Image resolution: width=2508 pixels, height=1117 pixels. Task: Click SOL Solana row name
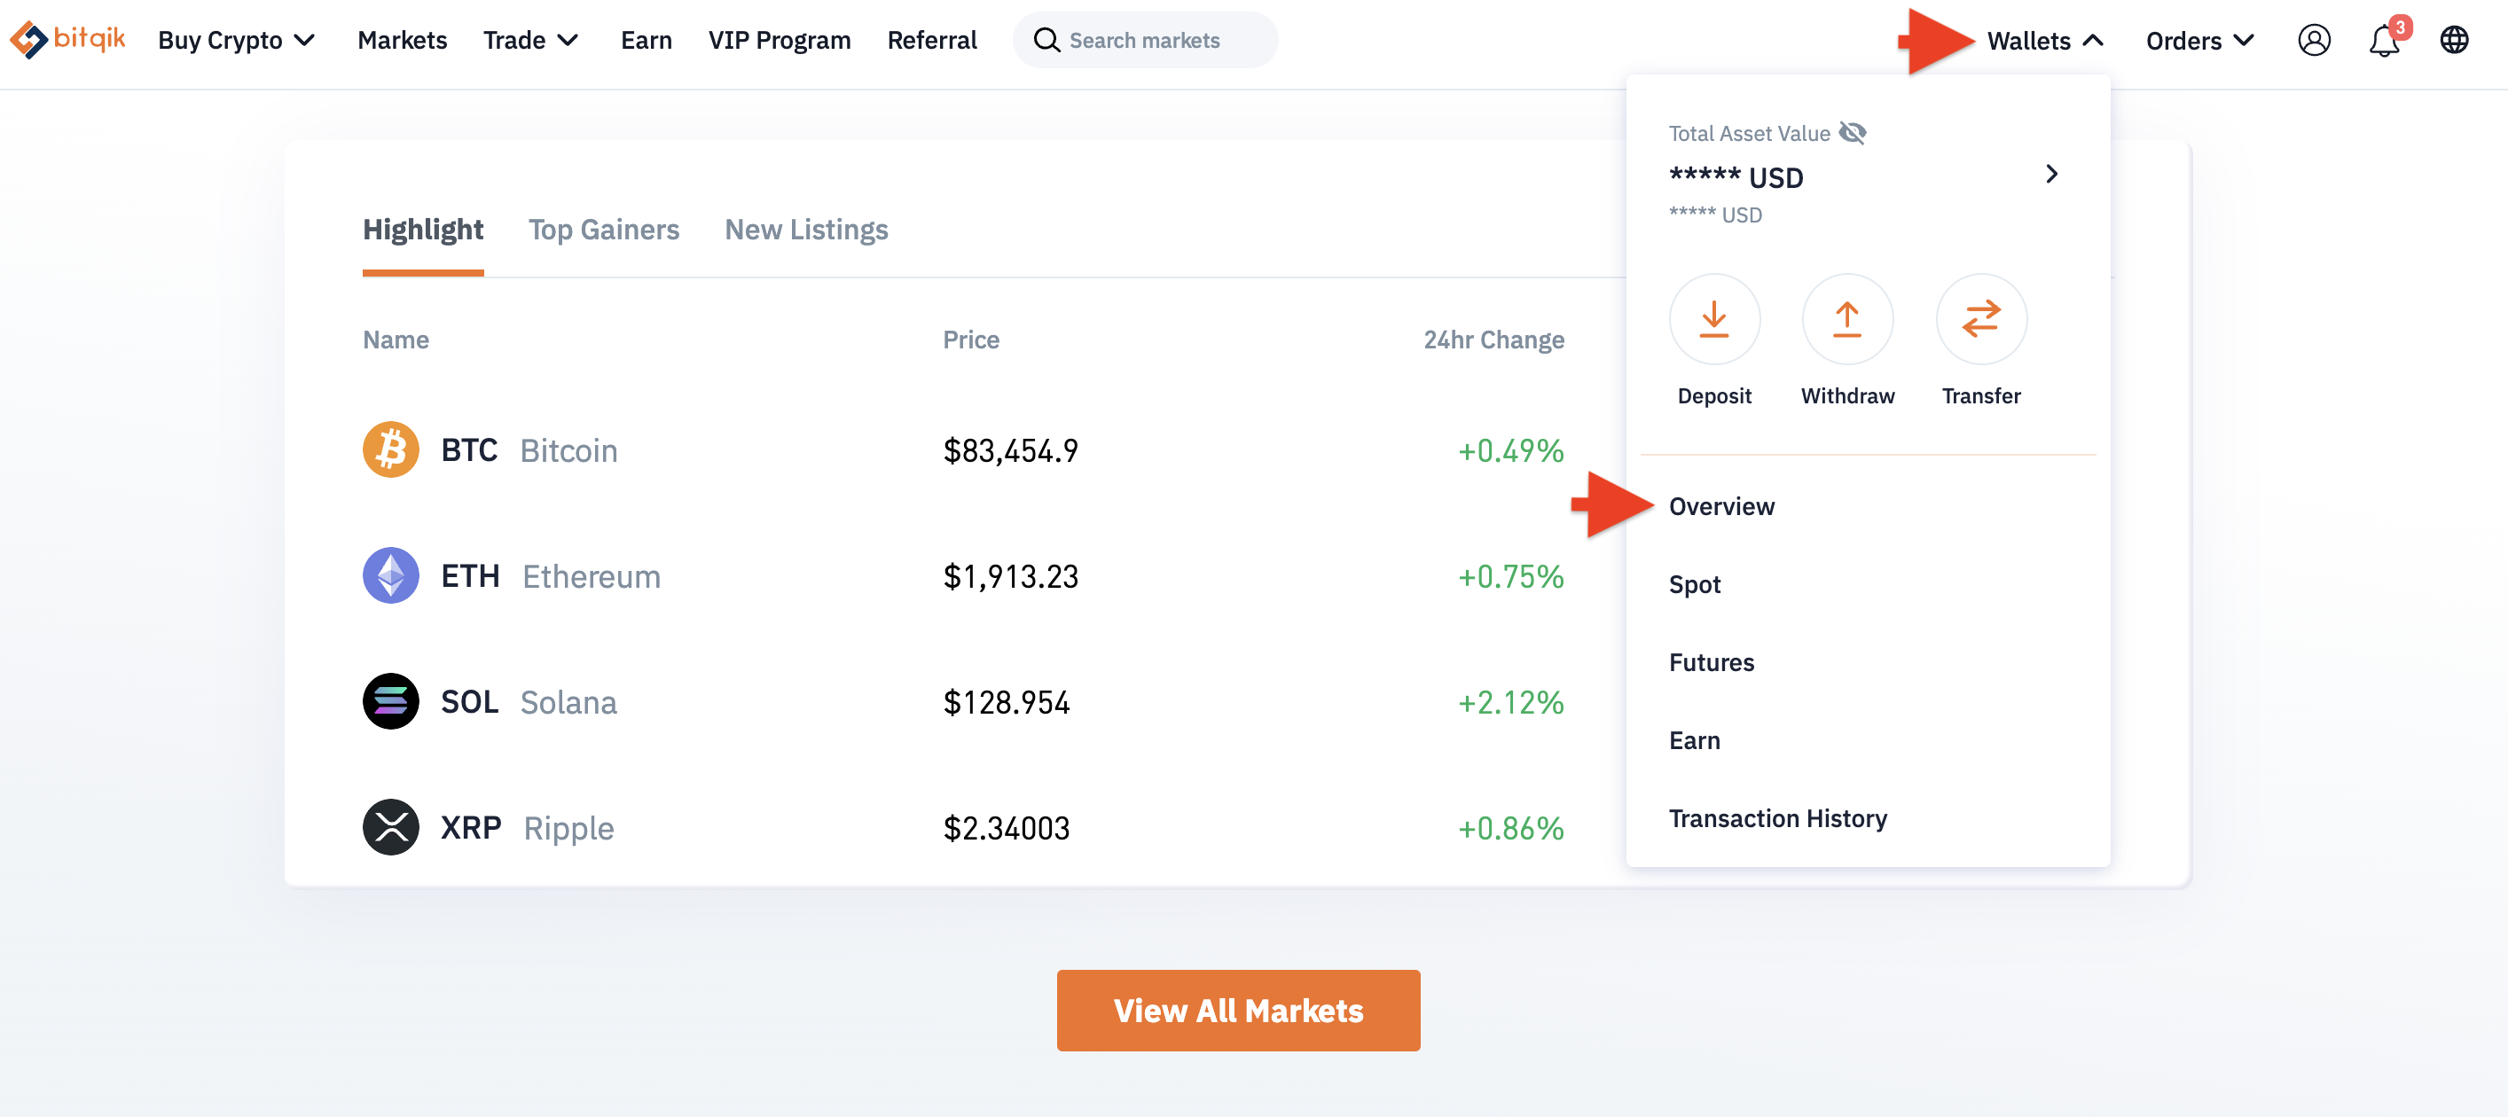point(529,701)
